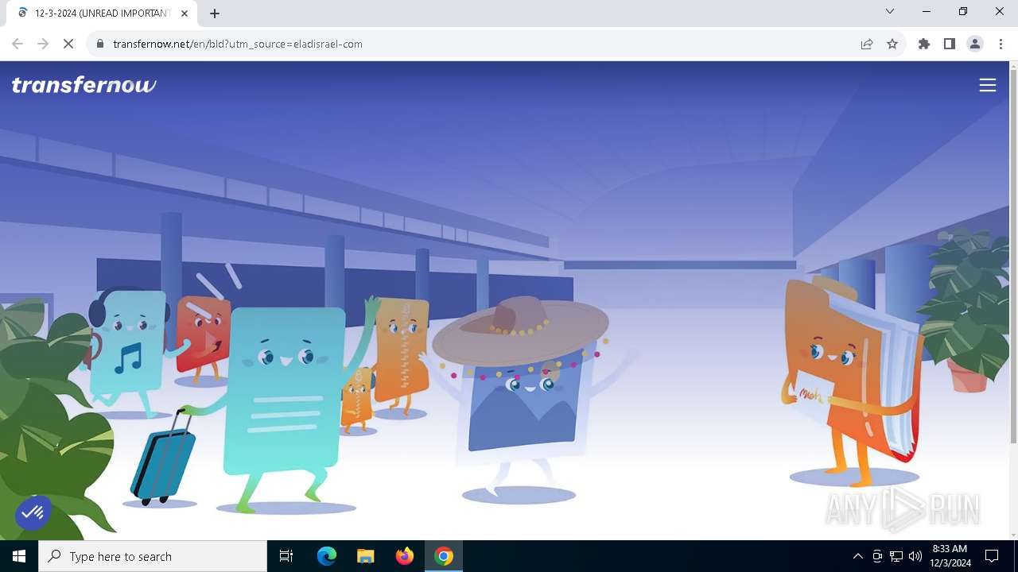Click the transfernow logo
Viewport: 1018px width, 572px height.
click(84, 85)
